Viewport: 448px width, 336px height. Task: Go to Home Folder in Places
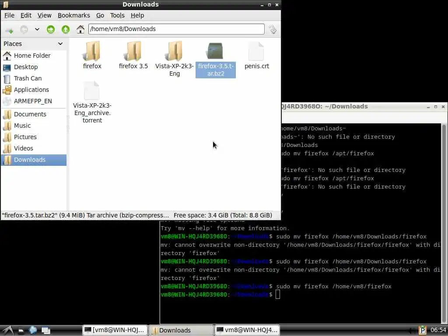(34, 56)
